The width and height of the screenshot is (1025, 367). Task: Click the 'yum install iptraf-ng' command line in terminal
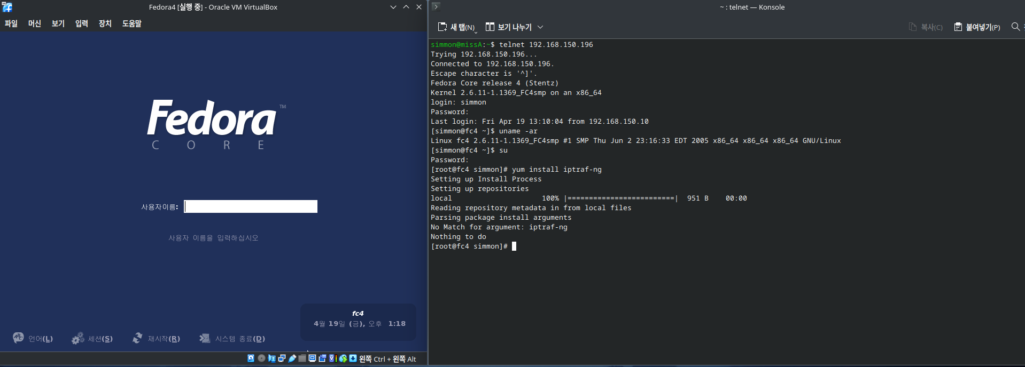click(516, 170)
